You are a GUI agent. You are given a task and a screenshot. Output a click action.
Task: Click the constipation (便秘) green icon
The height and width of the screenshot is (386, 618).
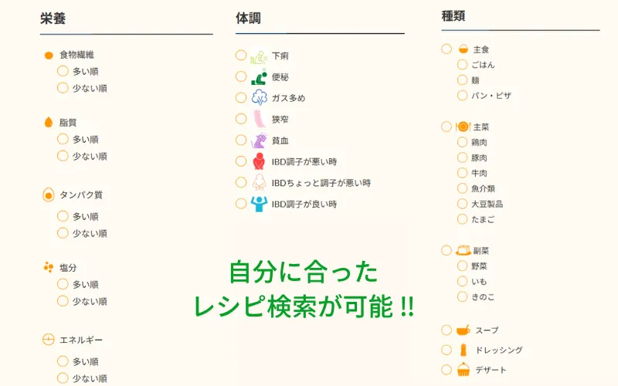[x=259, y=77]
